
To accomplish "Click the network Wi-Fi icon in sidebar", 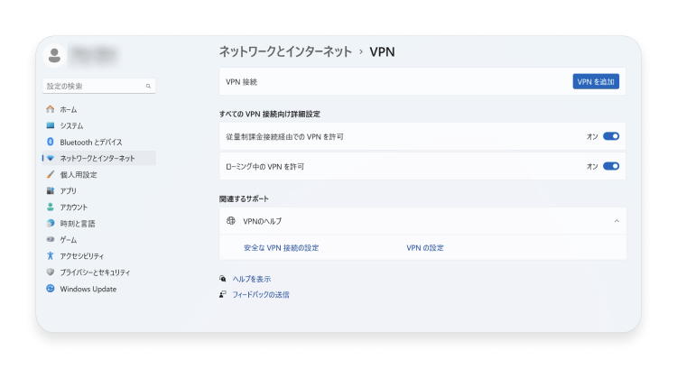I will point(50,159).
